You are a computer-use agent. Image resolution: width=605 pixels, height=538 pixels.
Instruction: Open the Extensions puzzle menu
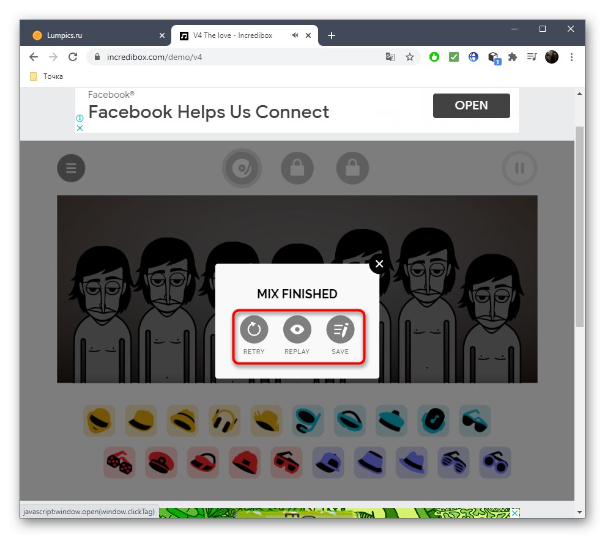point(513,57)
